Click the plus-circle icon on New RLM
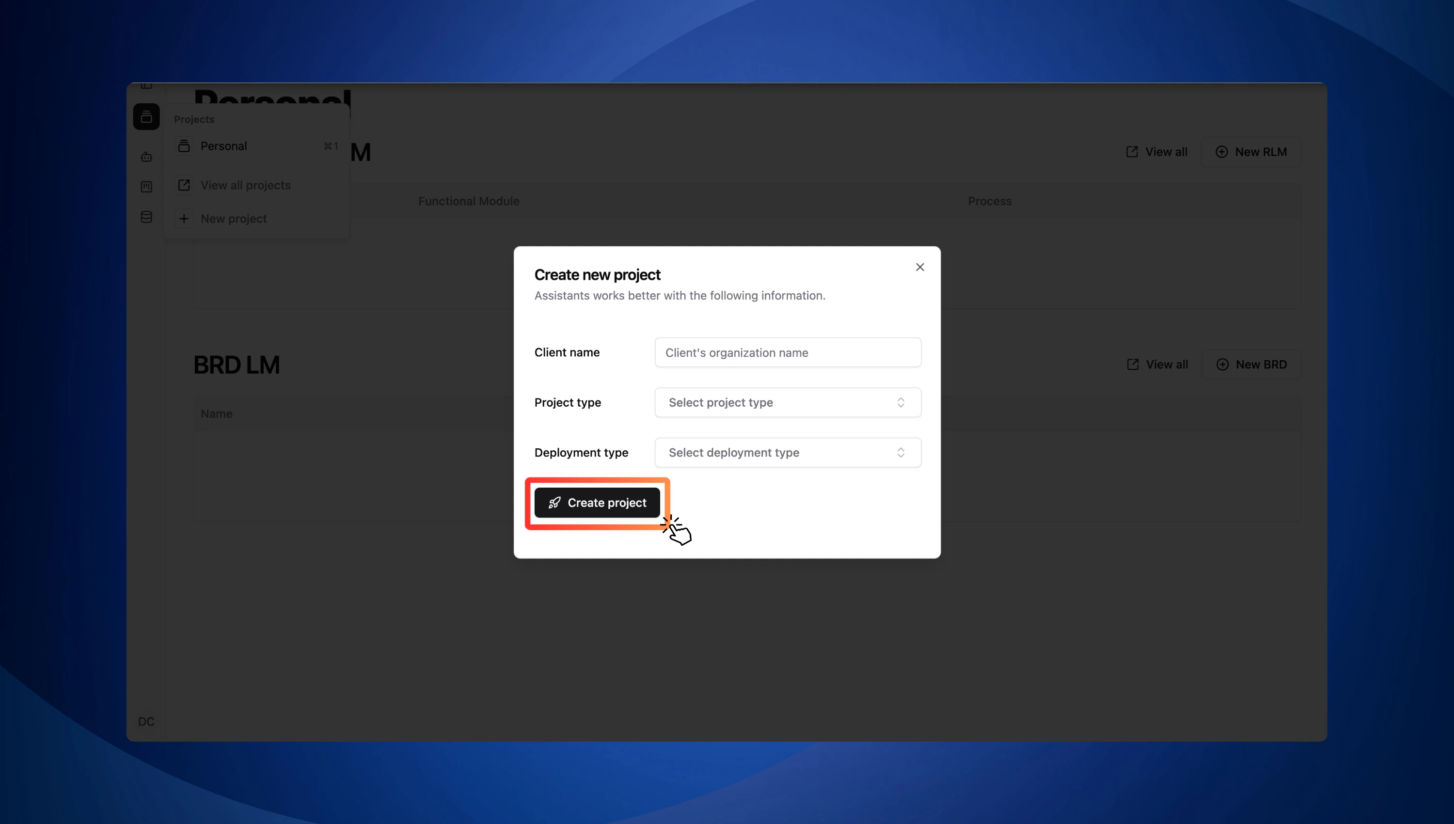 [1221, 152]
